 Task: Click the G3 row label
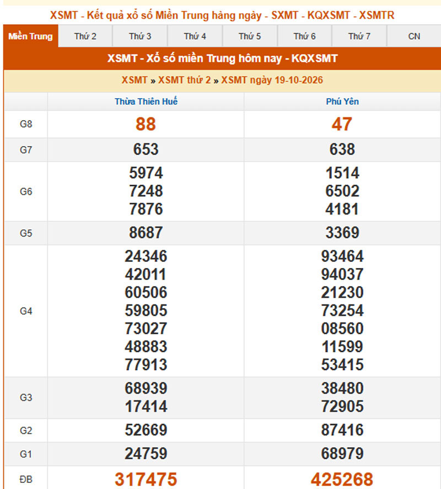(x=26, y=397)
